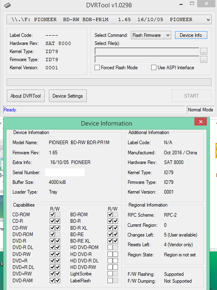Click the START button

(x=192, y=96)
